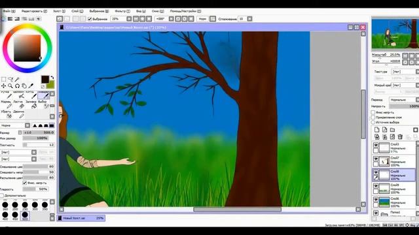Hide layer Слой6 with eye icon
Image resolution: width=419 pixels, height=235 pixels.
376,200
